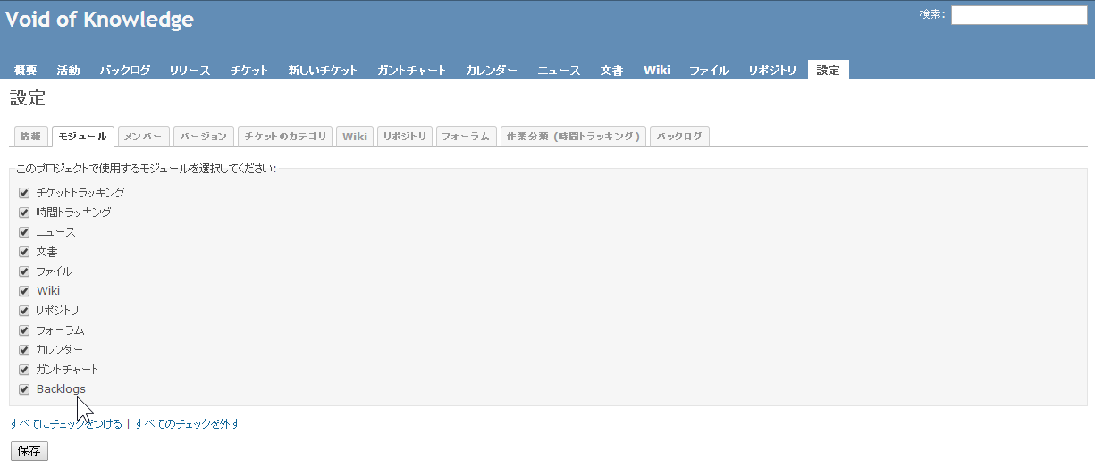Open the 文書 main menu item
Image resolution: width=1095 pixels, height=467 pixels.
(x=611, y=71)
